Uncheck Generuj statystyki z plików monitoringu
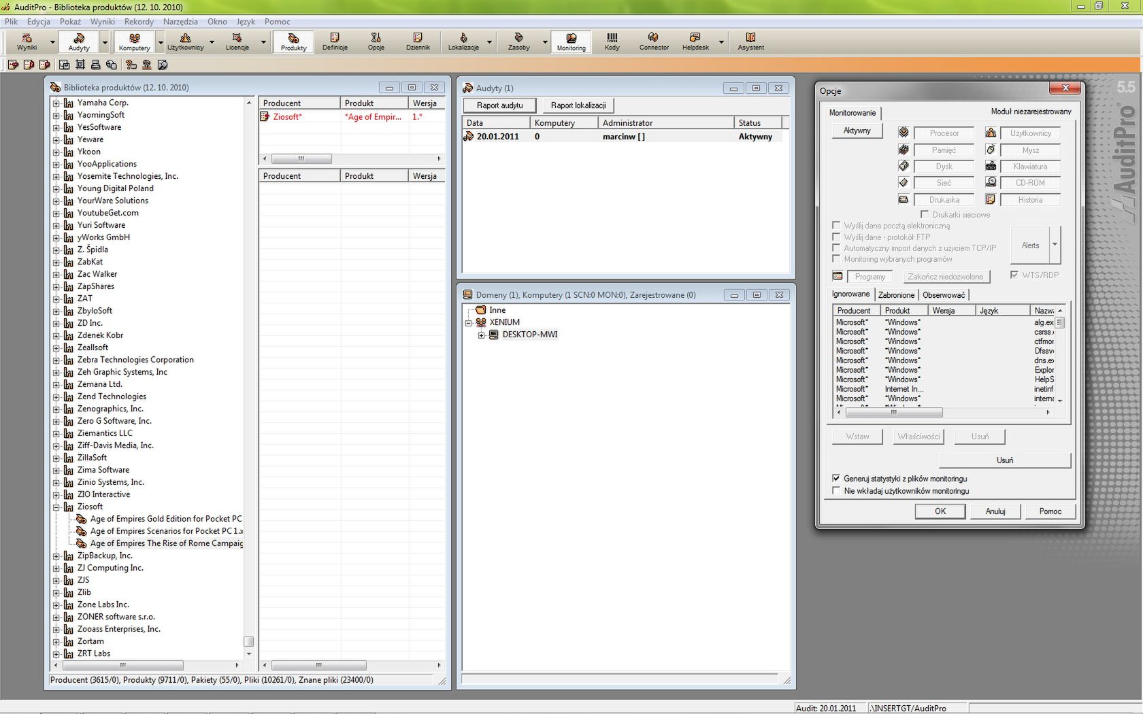1143x714 pixels. (836, 478)
